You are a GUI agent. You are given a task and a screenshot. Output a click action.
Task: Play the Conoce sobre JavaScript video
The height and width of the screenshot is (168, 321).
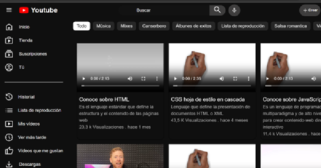point(267,79)
